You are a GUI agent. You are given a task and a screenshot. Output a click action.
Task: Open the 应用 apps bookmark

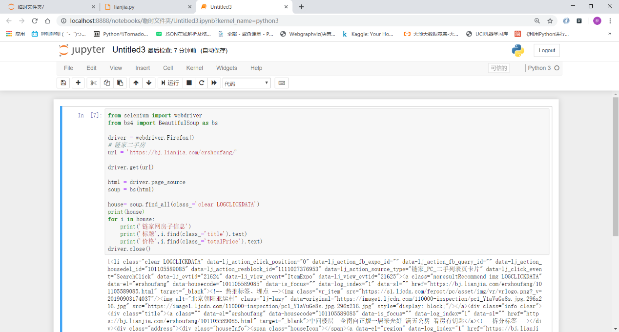click(x=15, y=34)
